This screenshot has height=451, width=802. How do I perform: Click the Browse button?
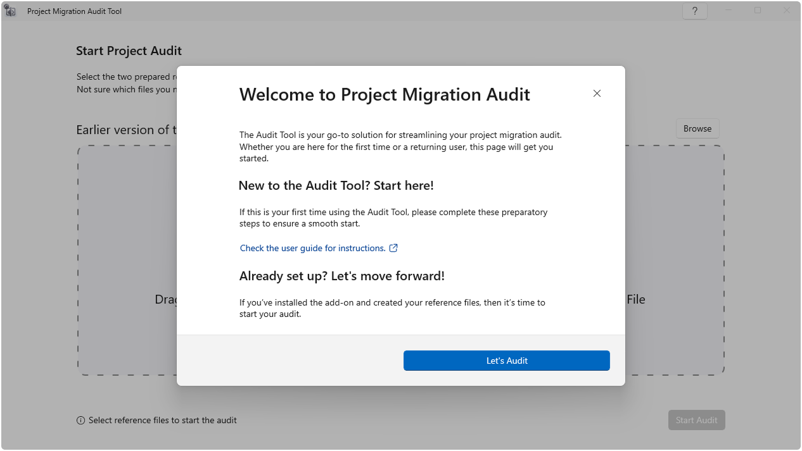(697, 128)
